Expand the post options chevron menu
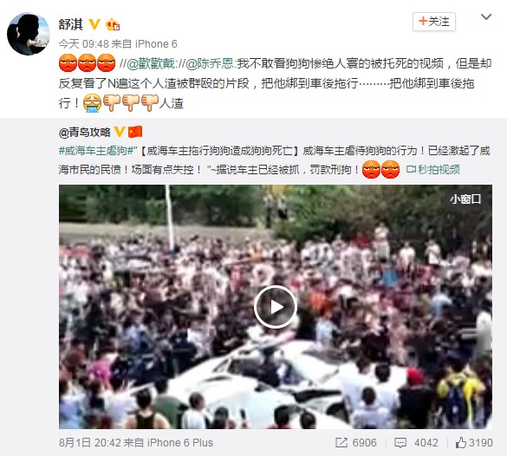 tap(486, 16)
